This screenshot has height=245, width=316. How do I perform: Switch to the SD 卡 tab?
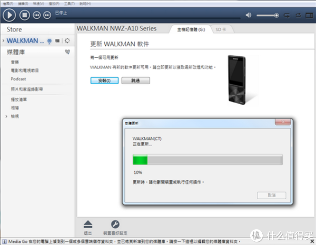221,29
